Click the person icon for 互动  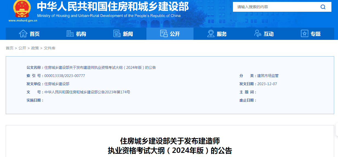[x=258, y=34]
